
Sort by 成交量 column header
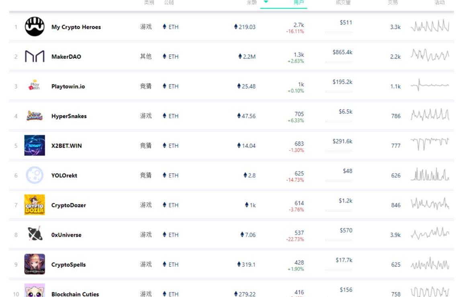(343, 2)
